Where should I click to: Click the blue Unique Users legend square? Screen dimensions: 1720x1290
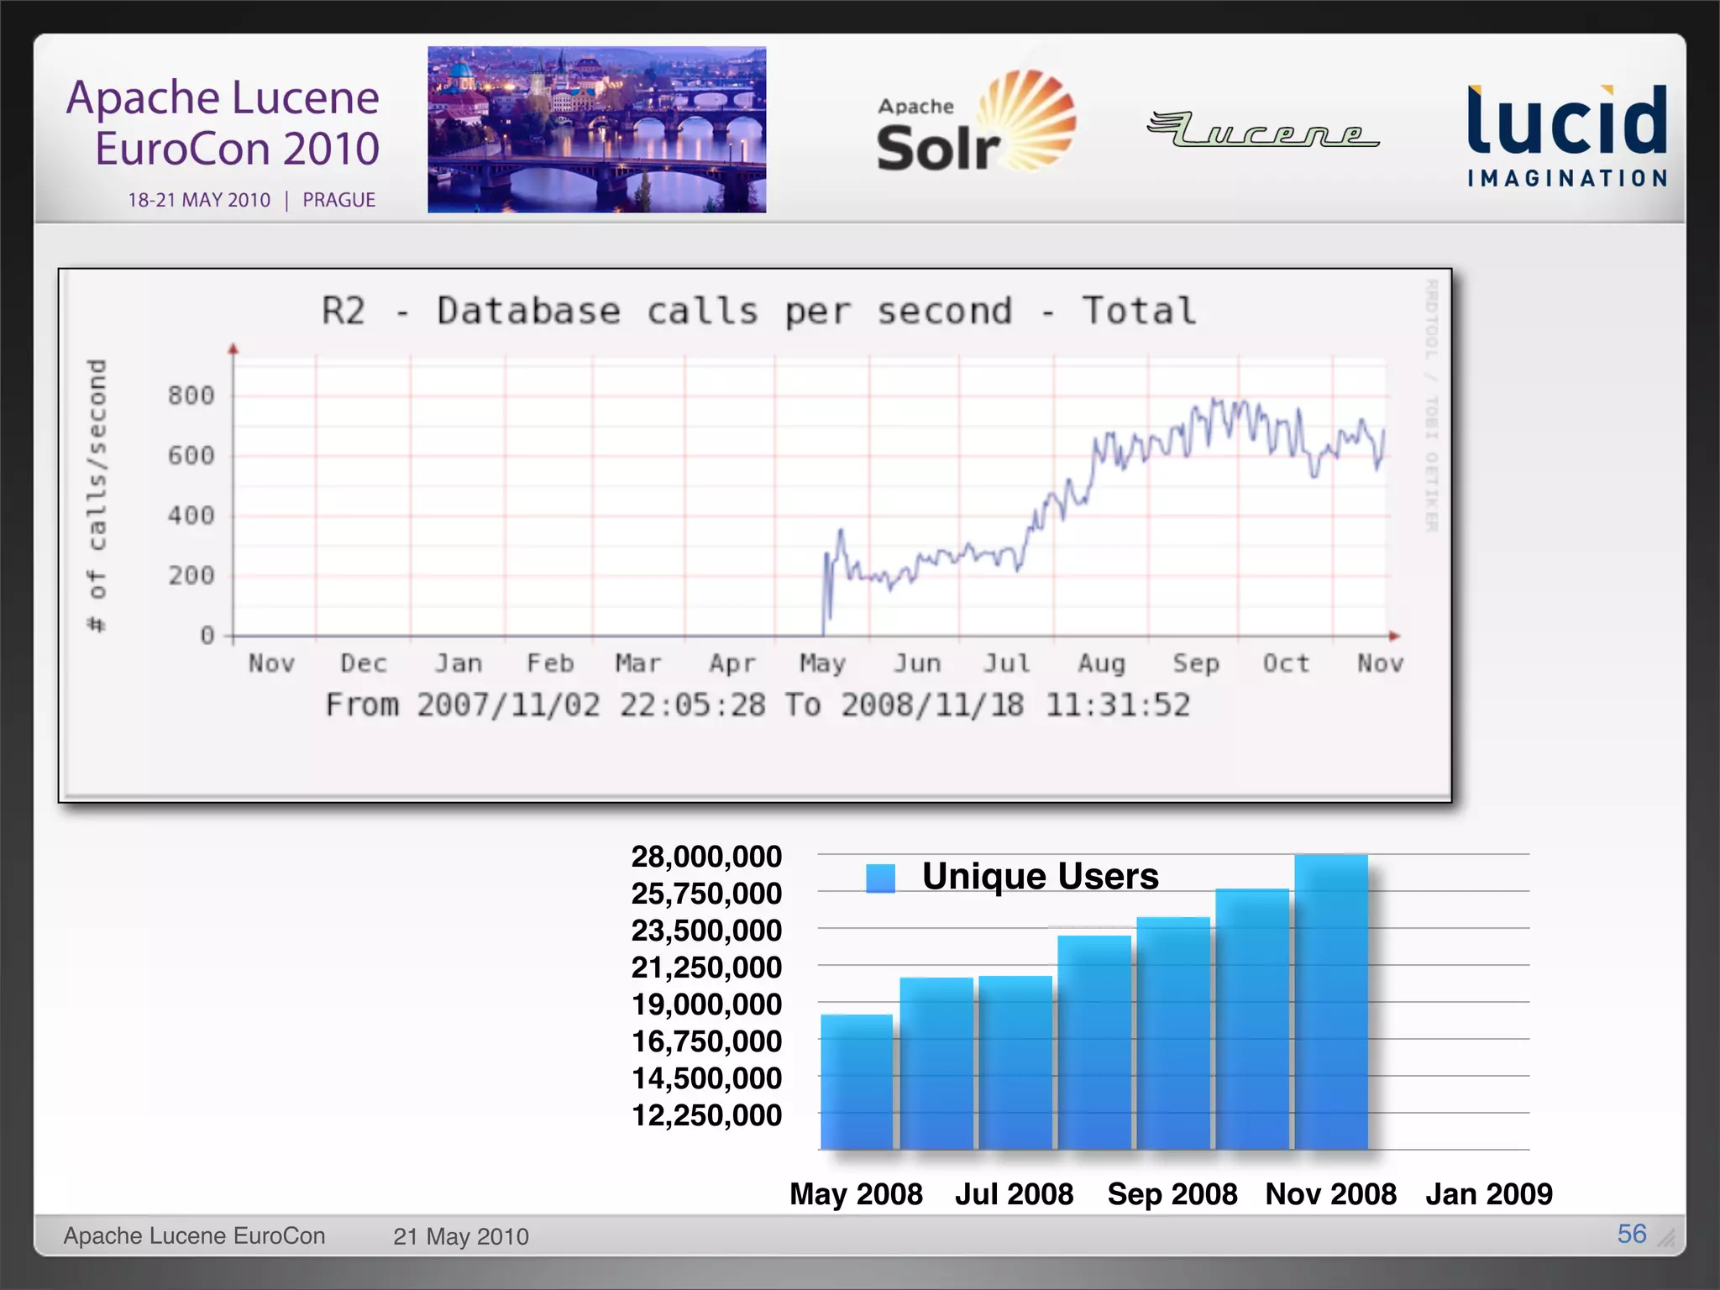point(880,878)
